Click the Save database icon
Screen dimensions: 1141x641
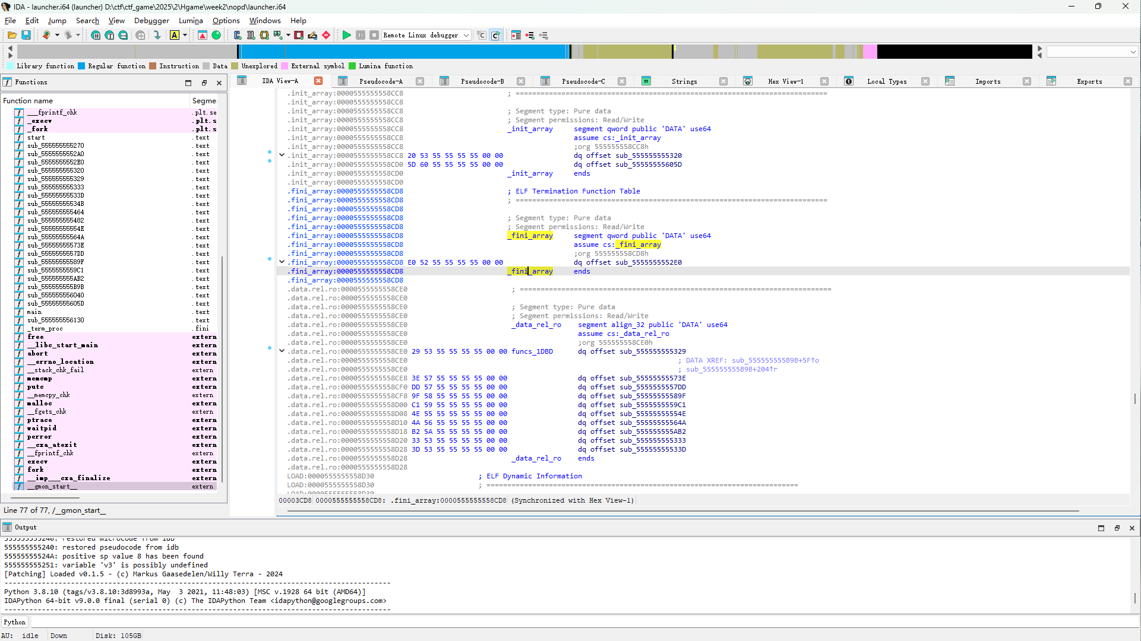point(26,36)
